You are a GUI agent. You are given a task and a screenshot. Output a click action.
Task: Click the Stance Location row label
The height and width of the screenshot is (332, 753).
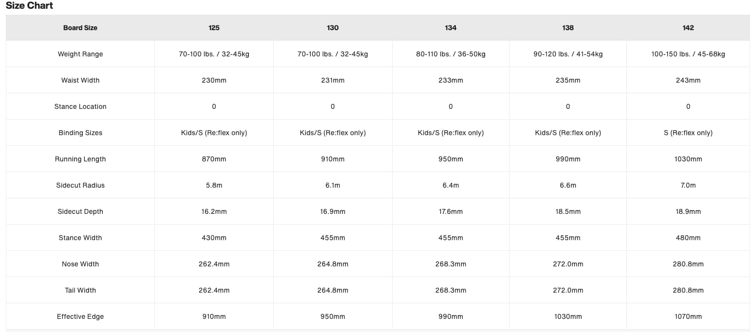[80, 106]
